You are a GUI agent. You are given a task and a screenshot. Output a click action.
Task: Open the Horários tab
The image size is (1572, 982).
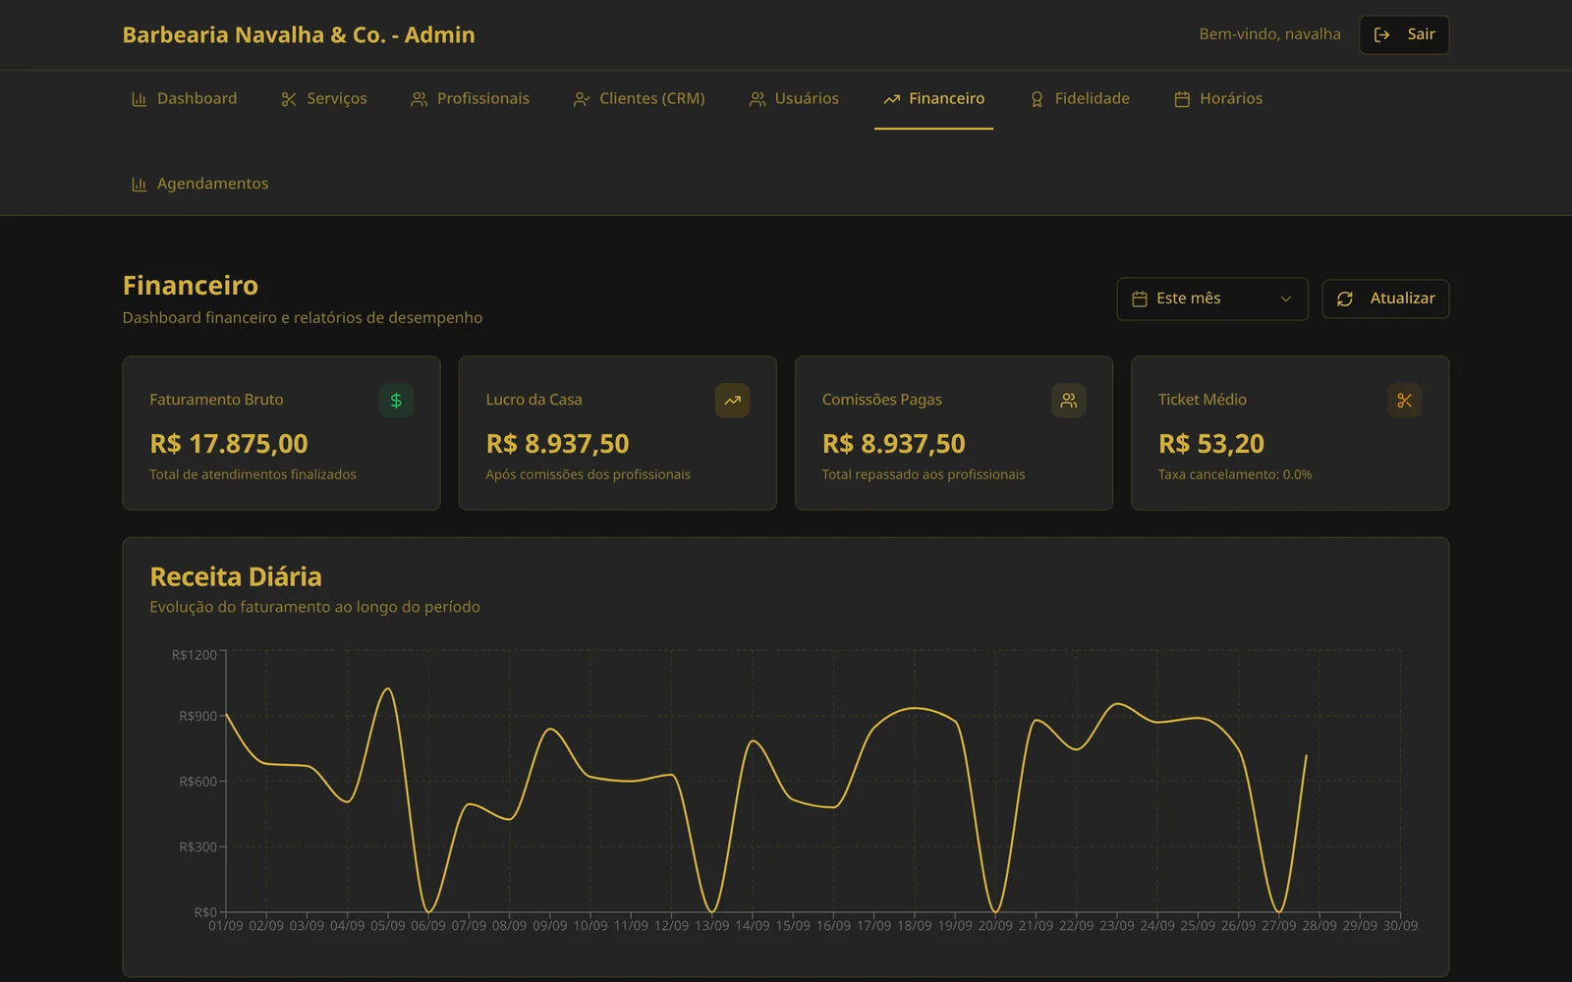[x=1218, y=99]
